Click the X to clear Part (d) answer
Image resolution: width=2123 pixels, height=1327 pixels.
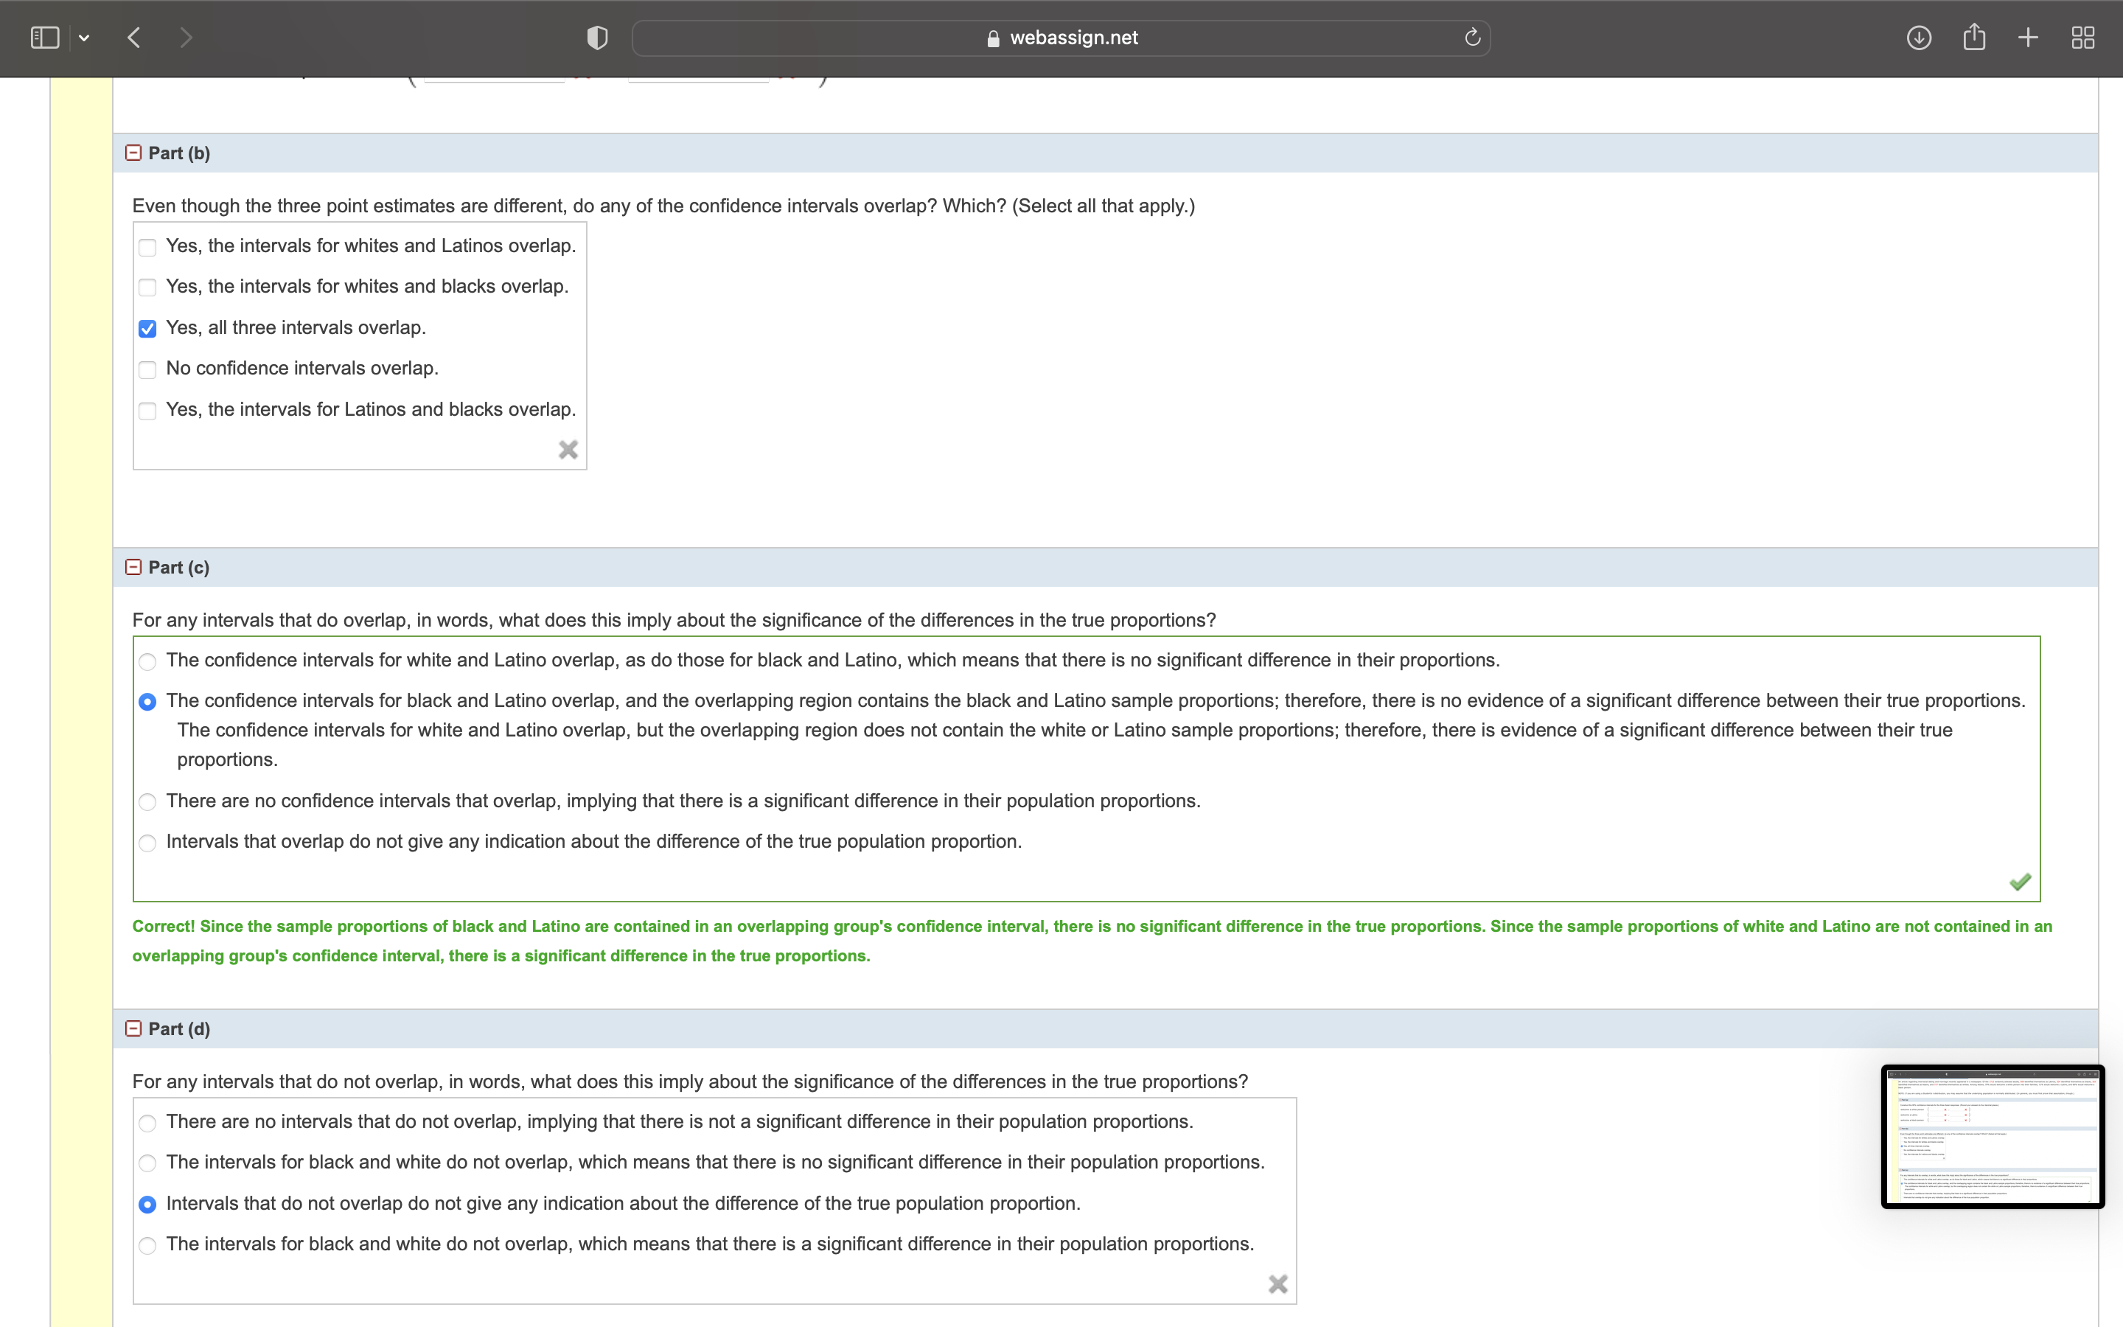pos(1277,1283)
